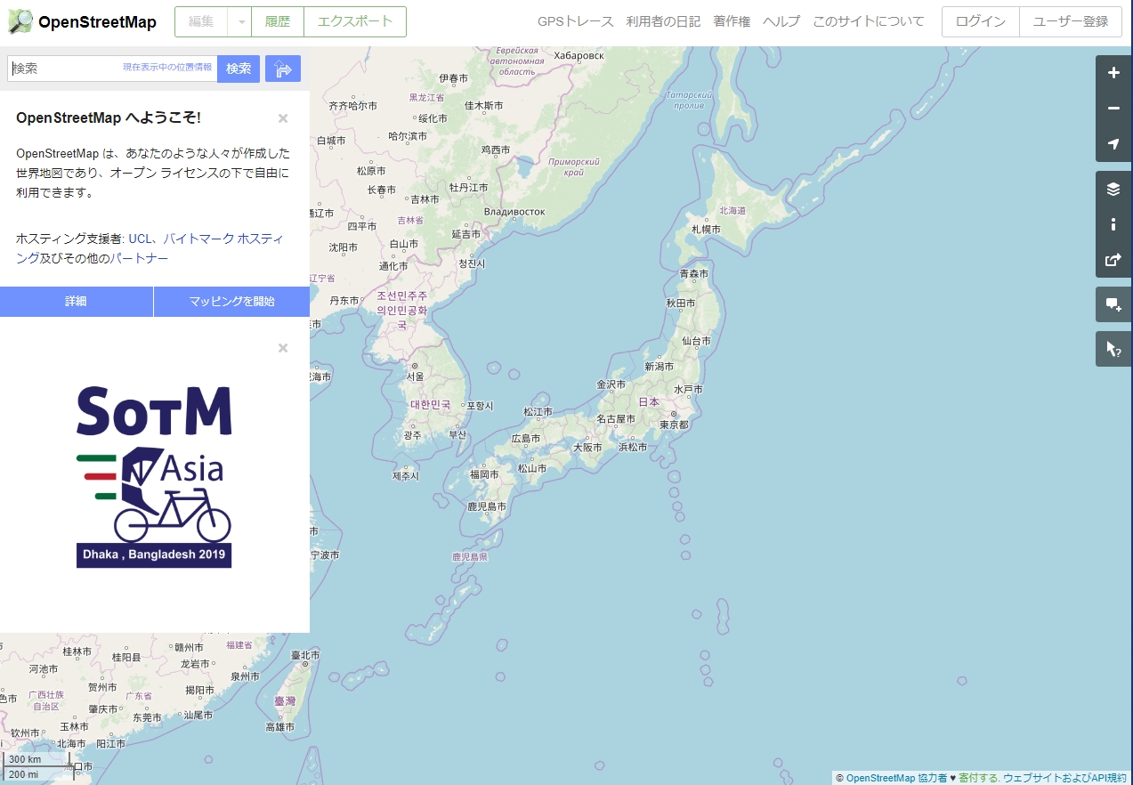Open the パートナー partners link
The image size is (1133, 785).
click(x=138, y=258)
